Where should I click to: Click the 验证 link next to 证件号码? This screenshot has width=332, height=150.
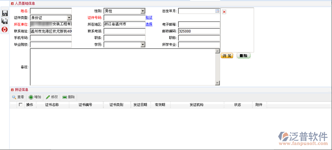tap(149, 18)
